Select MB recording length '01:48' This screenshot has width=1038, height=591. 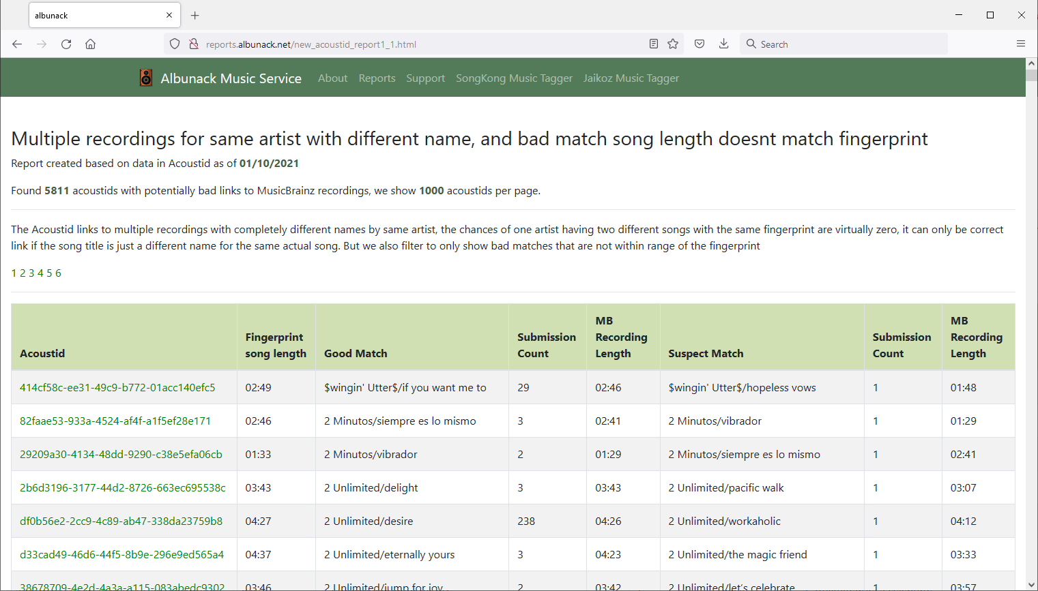(x=978, y=387)
